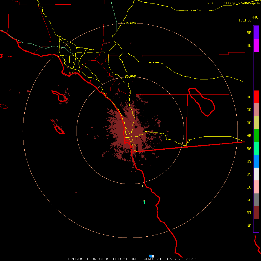Click the GC gray legend swatch

click(256, 200)
